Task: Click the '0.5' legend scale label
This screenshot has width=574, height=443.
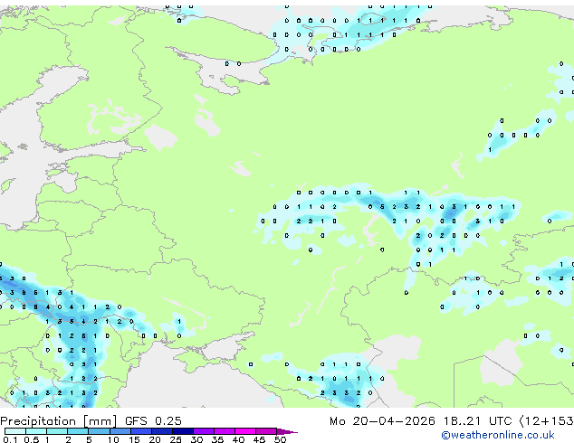Action: coord(32,439)
